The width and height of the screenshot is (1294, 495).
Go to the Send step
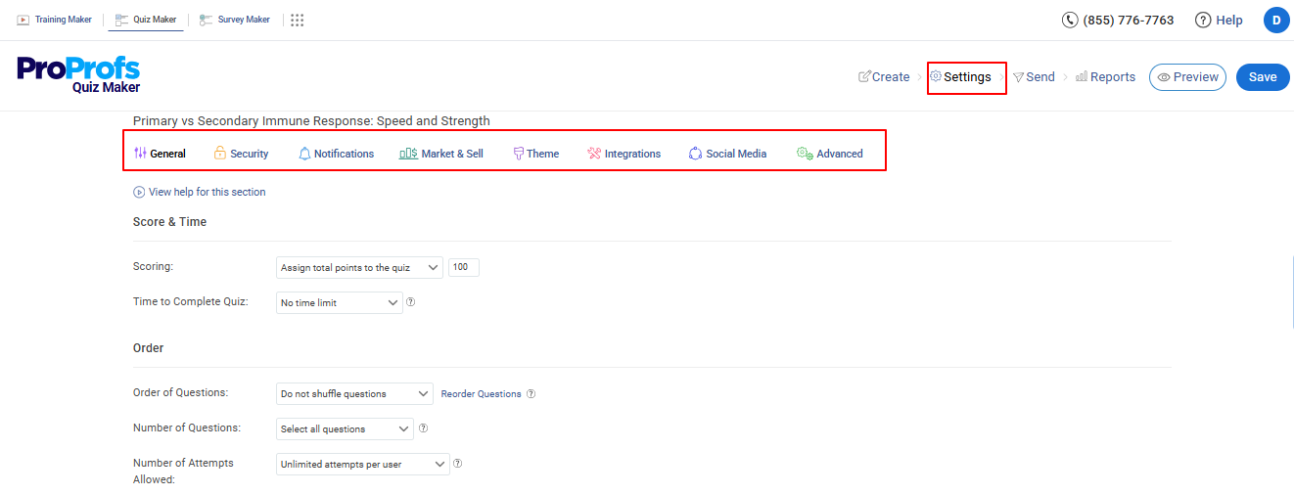(1034, 76)
